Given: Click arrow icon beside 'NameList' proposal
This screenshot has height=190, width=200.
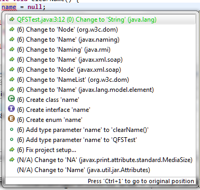Looking at the screenshot, I should [12, 80].
